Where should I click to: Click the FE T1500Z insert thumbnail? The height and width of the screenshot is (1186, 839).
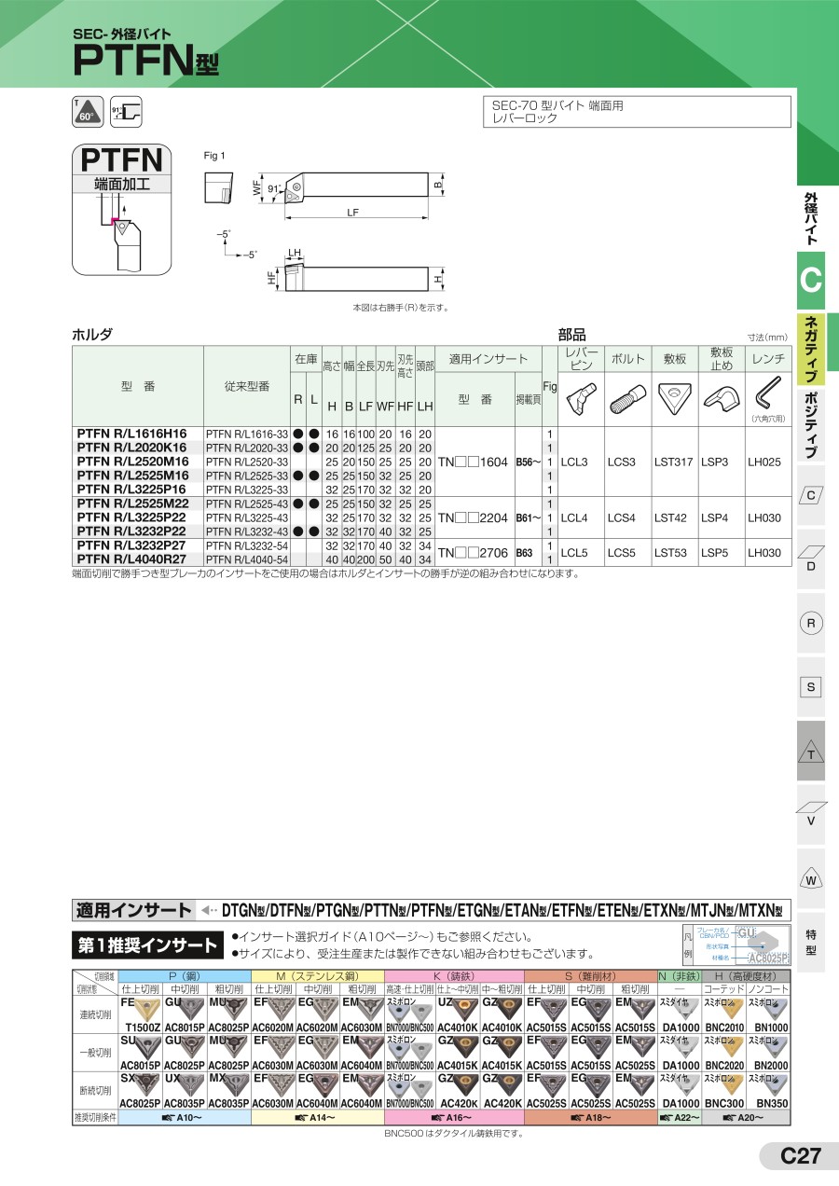point(143,1011)
